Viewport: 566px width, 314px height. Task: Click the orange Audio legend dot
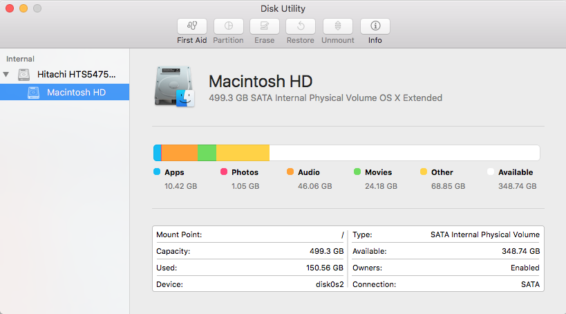290,172
